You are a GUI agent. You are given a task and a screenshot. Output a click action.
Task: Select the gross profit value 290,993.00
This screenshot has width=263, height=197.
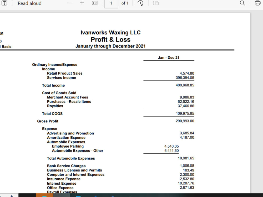coord(185,121)
